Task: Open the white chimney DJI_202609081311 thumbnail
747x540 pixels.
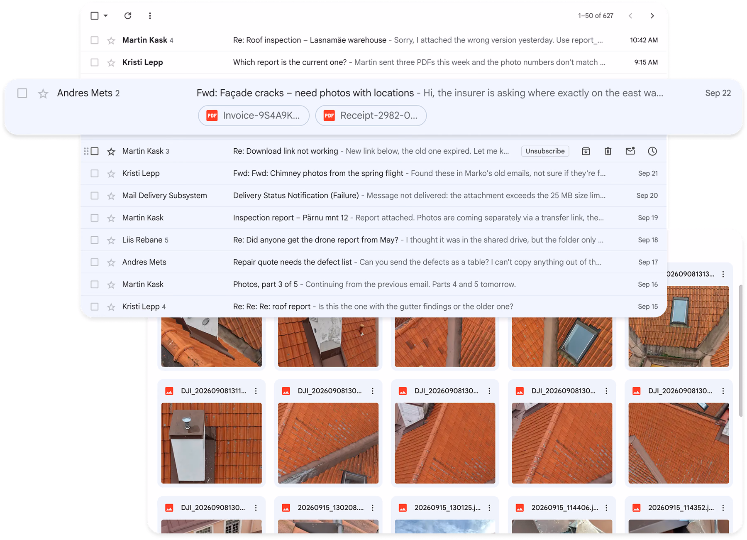Action: 212,443
